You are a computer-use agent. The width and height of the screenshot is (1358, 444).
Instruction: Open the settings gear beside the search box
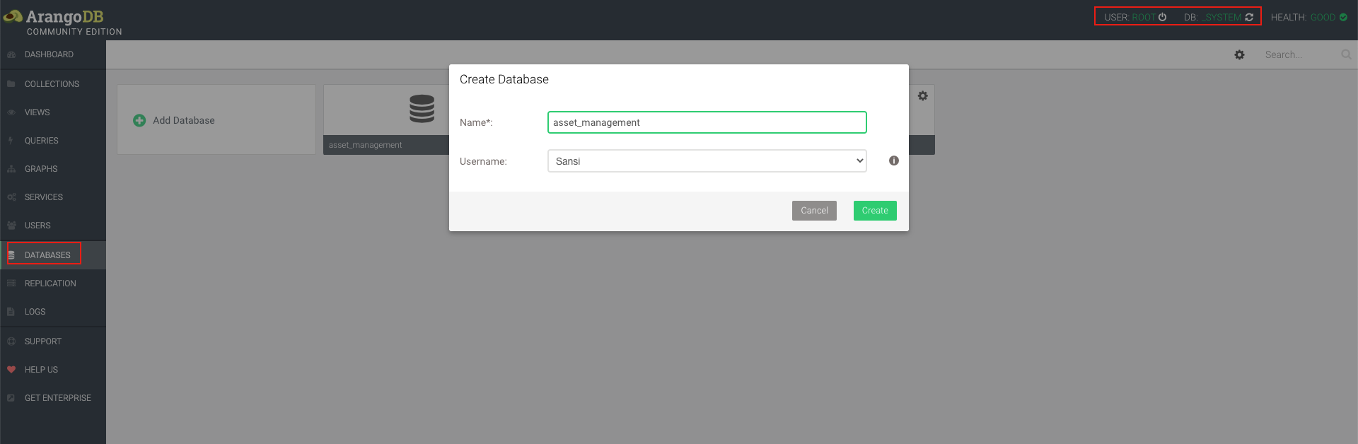tap(1239, 54)
